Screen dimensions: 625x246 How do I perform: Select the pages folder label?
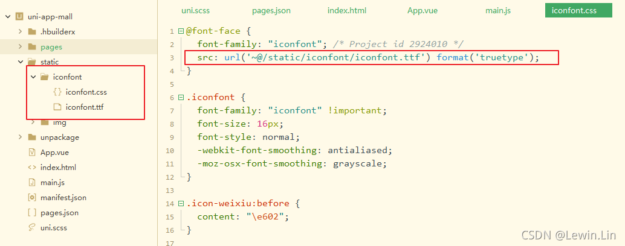(x=51, y=47)
